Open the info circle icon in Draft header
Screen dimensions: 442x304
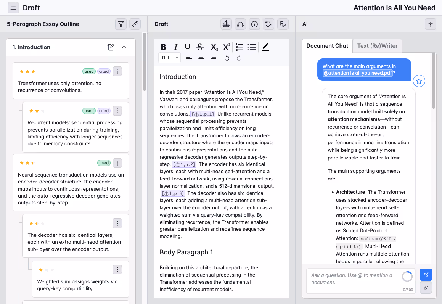[254, 24]
